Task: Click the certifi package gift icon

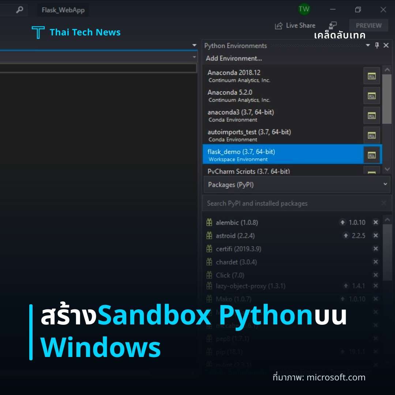Action: tap(209, 249)
